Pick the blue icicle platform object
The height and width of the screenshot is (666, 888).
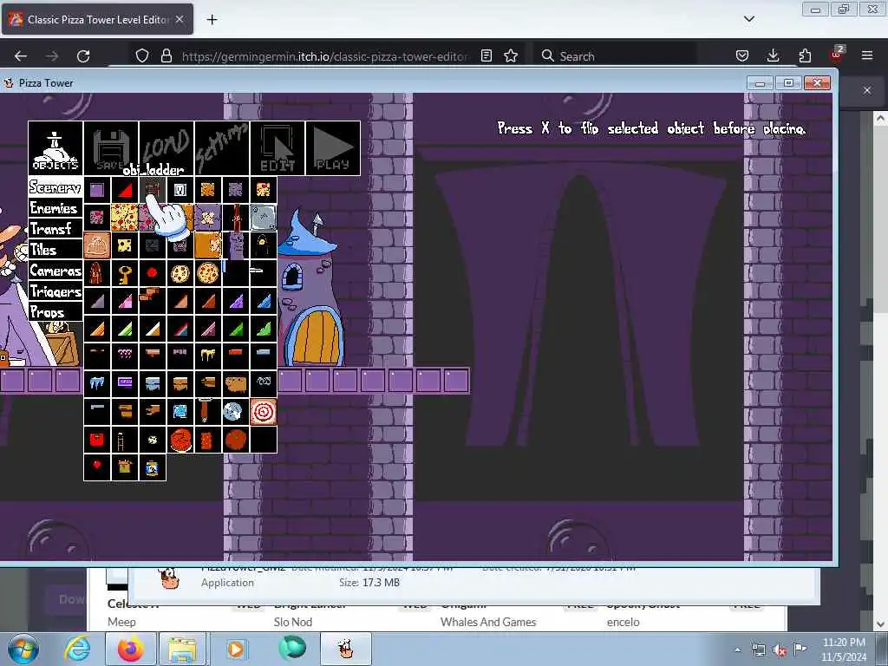click(x=97, y=384)
